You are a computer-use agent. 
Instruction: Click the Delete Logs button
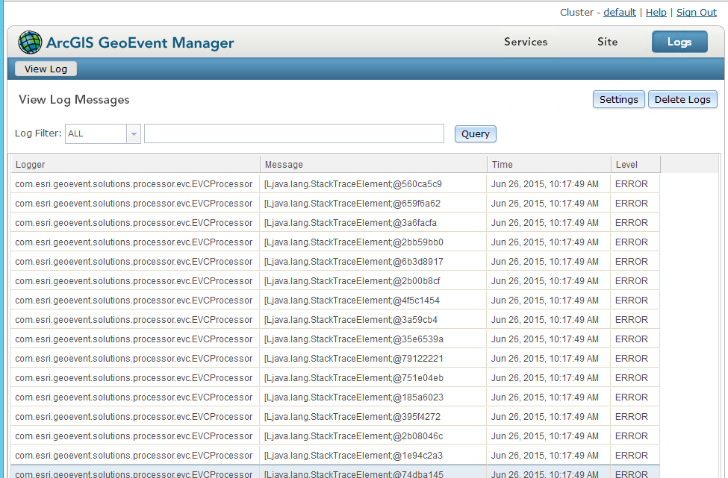(682, 99)
